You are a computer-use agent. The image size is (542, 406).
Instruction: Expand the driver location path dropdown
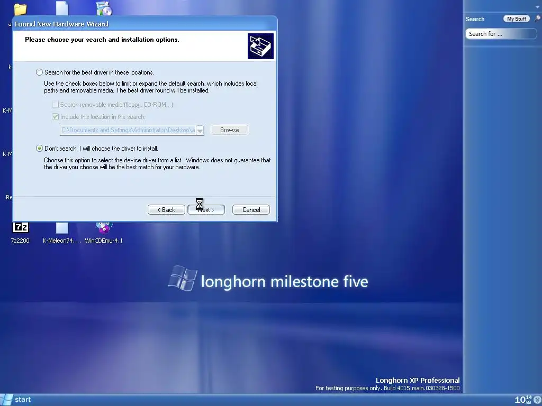point(200,130)
